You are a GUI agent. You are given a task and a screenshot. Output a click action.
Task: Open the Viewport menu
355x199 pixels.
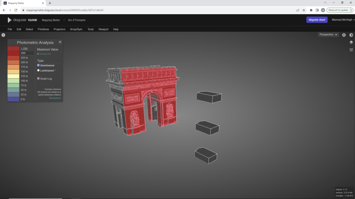(x=103, y=29)
